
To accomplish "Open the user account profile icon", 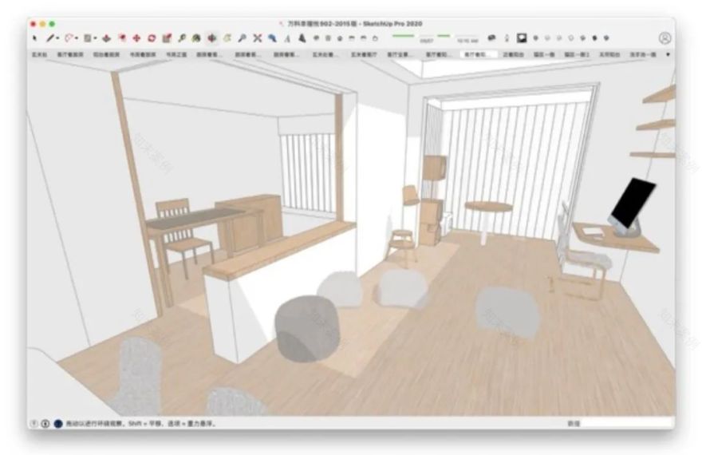I will [665, 38].
